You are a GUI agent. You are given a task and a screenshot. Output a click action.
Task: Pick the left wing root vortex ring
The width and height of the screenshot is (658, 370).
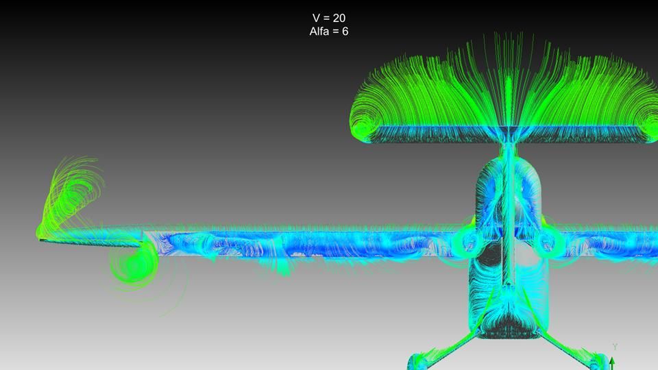470,241
